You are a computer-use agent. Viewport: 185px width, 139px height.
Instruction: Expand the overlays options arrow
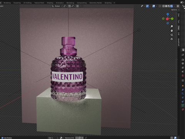coord(156,6)
